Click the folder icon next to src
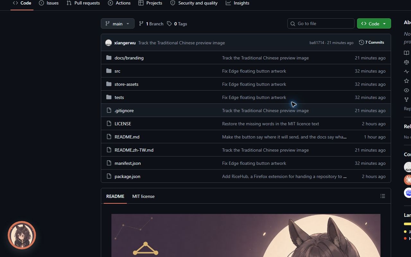Screen dimensions: 411x257 [109, 71]
